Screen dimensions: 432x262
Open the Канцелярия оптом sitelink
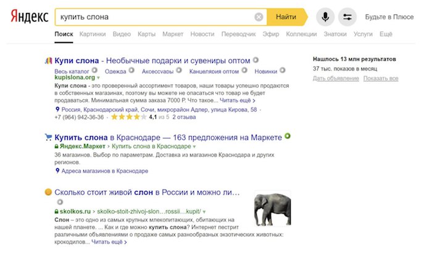tap(214, 72)
